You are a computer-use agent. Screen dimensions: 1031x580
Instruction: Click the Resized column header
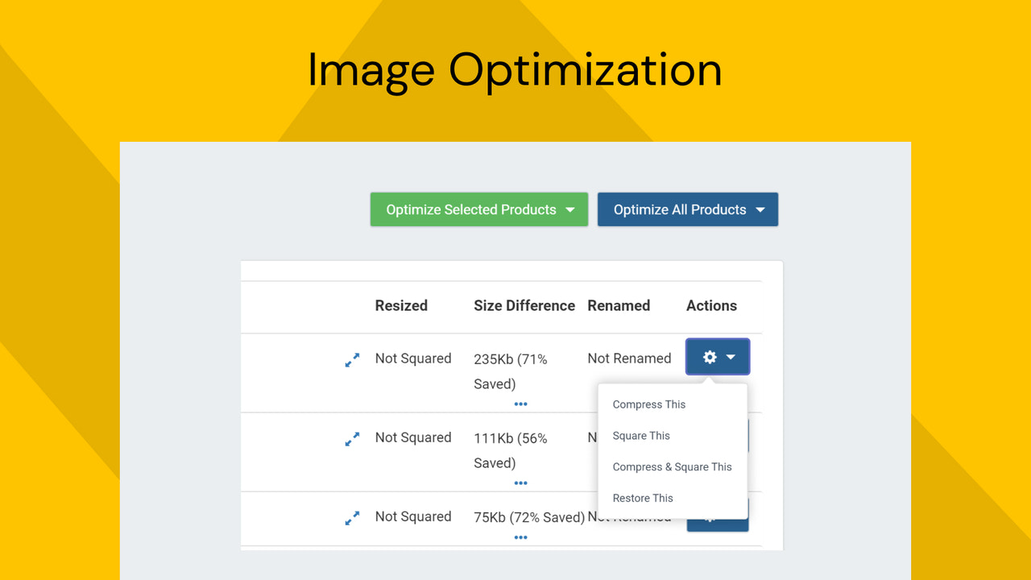[x=401, y=305]
